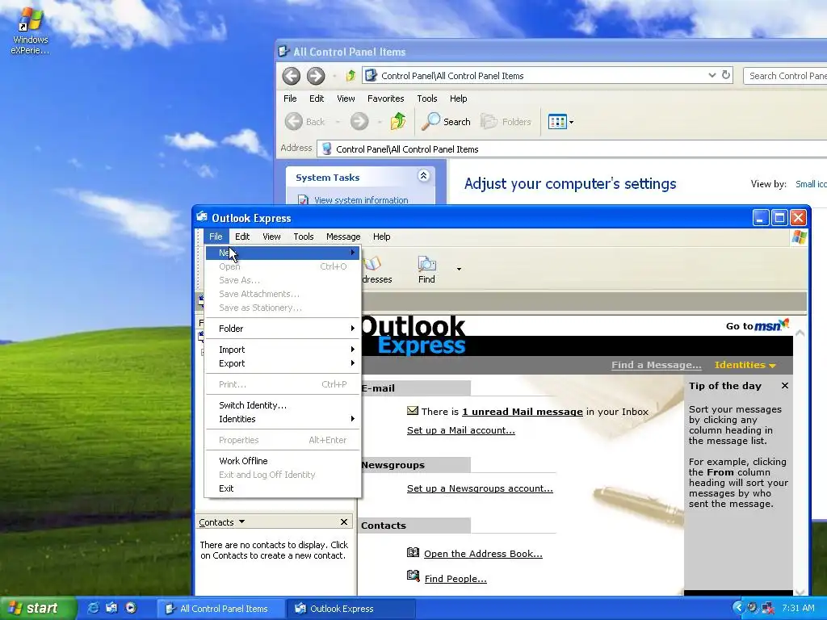Click the Windows flag logo in Outlook menu bar

click(799, 237)
